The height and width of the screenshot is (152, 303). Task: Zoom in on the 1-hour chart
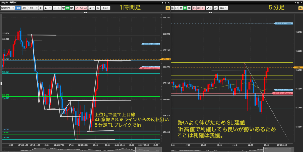point(54,8)
